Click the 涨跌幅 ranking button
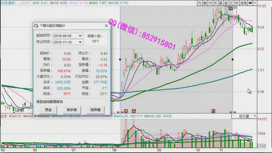The width and height of the screenshot is (272, 153). (x=95, y=109)
